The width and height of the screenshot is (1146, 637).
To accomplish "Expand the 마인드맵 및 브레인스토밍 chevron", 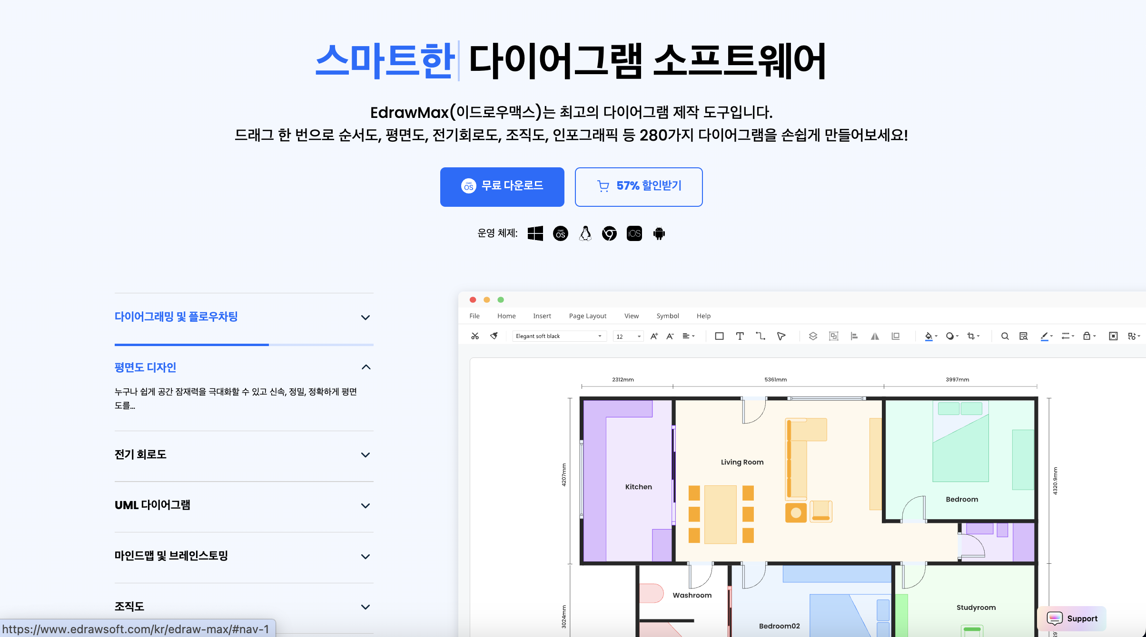I will [366, 557].
